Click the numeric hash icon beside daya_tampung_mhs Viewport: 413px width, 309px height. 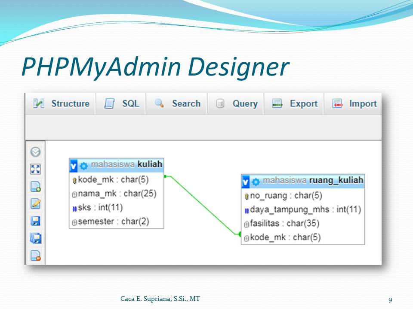(247, 211)
